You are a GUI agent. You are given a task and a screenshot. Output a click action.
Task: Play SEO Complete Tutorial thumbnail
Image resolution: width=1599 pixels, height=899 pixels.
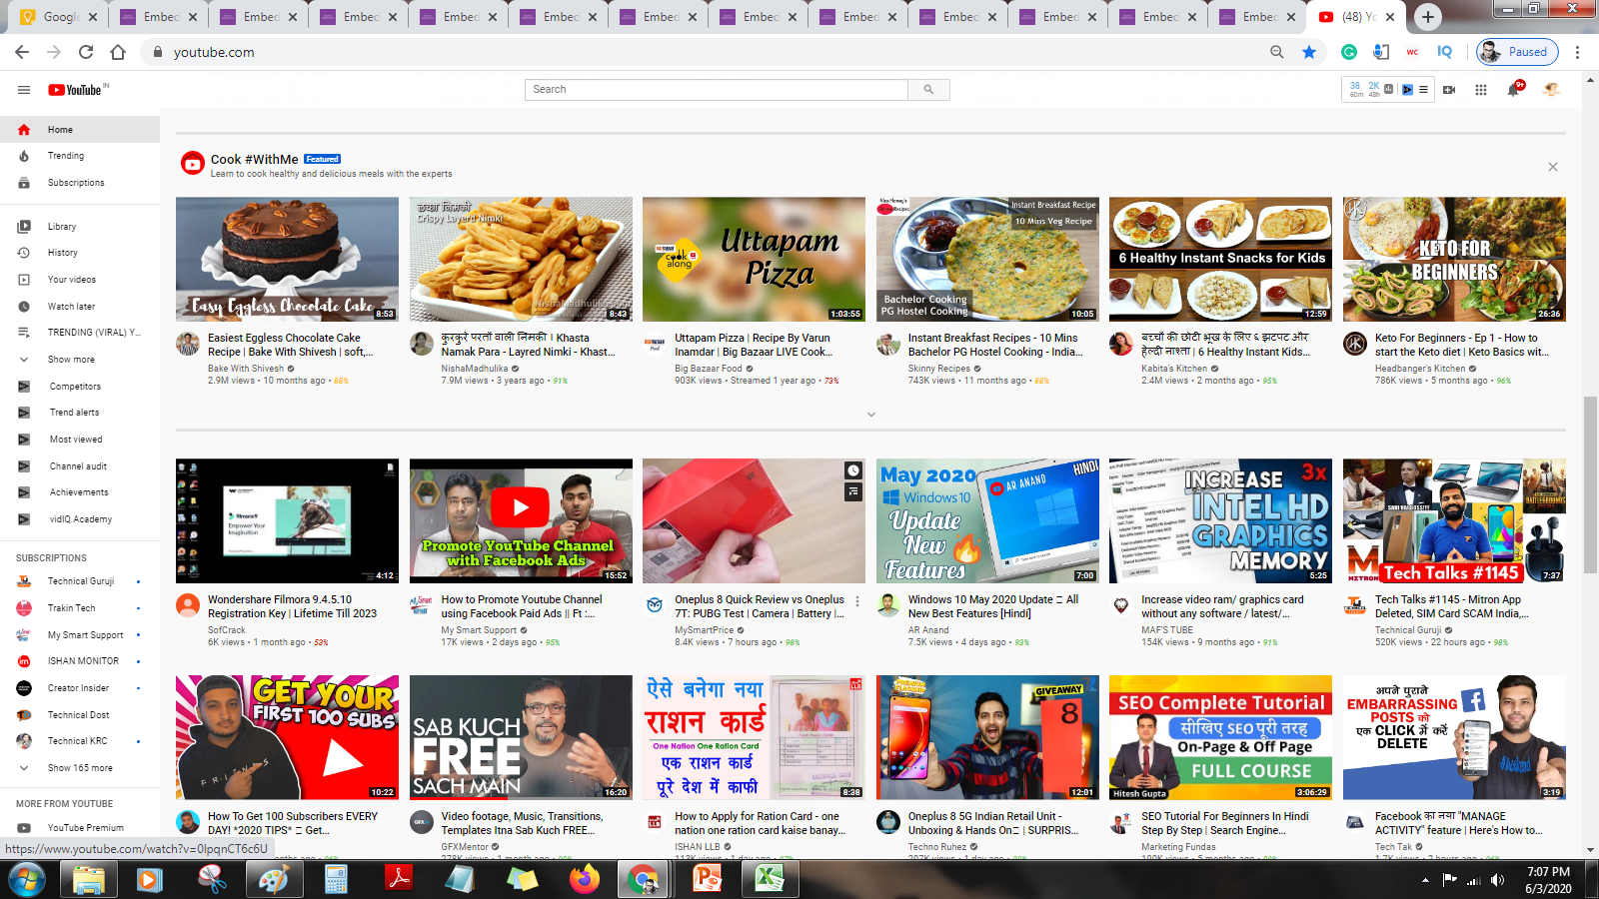(1220, 737)
